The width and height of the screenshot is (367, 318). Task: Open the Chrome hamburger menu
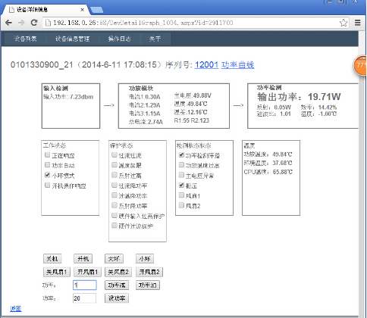[357, 23]
